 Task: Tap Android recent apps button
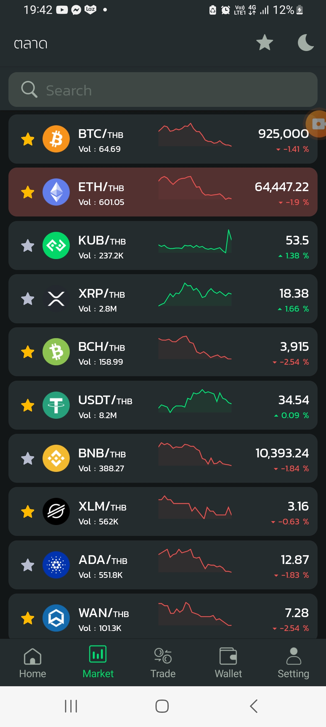pos(71,706)
